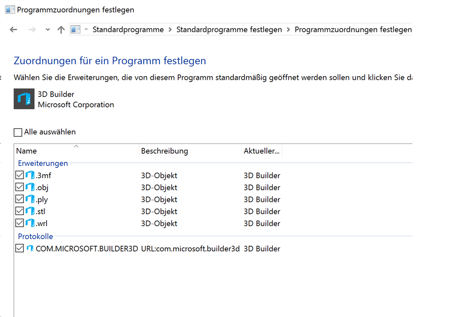
Task: Select the .ply extension name
Action: point(42,200)
